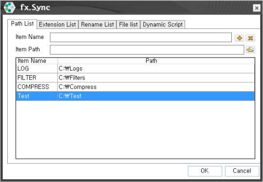
Task: Click the highlighted Test row
Action: tap(135, 96)
